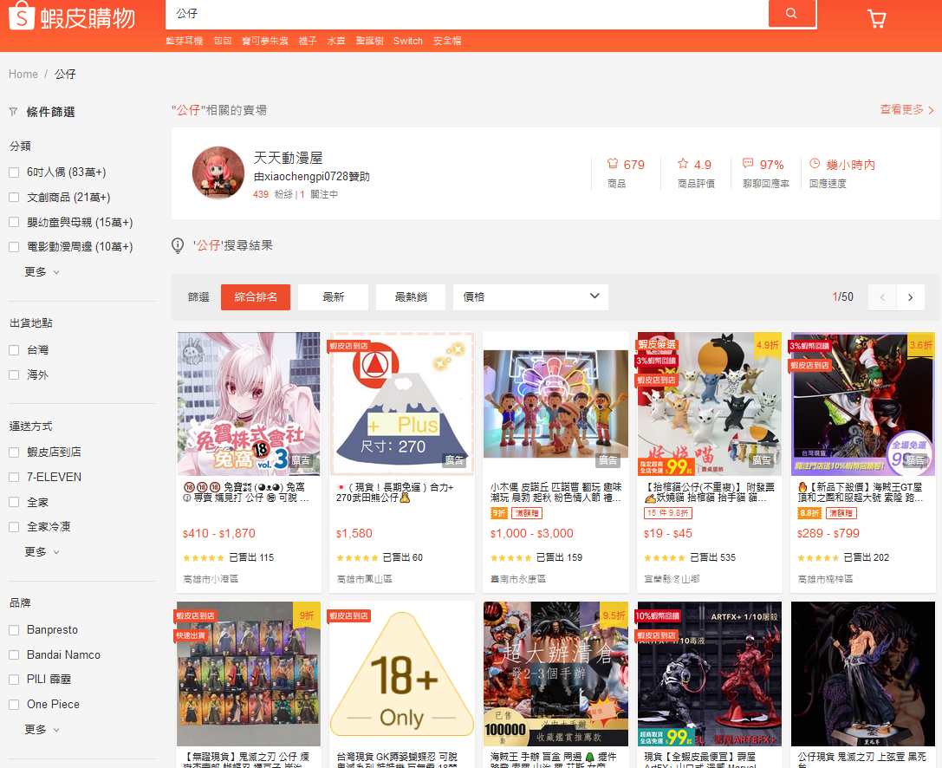Check the 嬰幼童與母親 category box

click(14, 223)
